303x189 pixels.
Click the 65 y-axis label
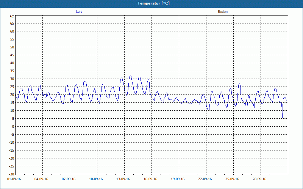tap(12, 23)
